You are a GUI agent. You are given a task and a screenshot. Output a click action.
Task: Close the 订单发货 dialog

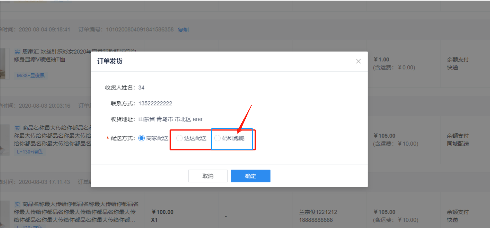(358, 61)
